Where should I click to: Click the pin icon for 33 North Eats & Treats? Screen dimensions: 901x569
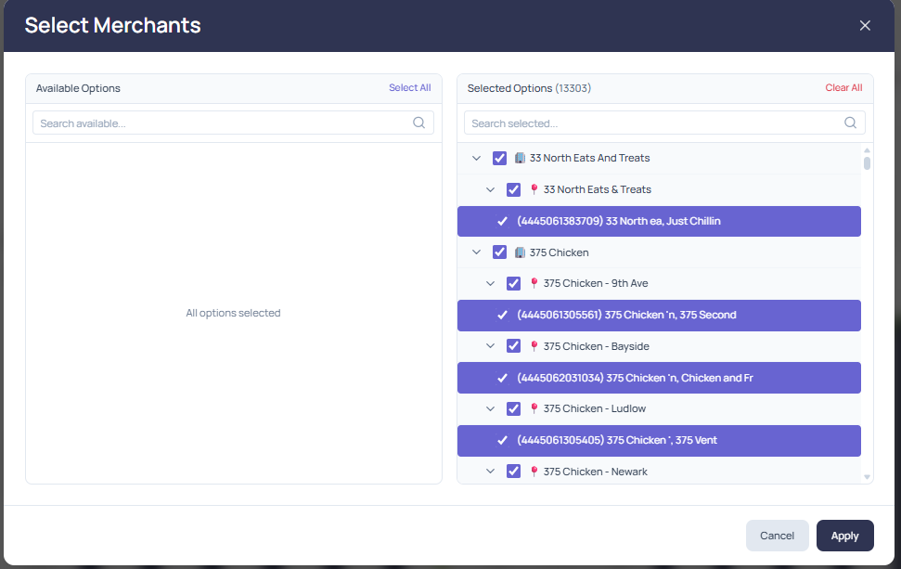point(534,189)
